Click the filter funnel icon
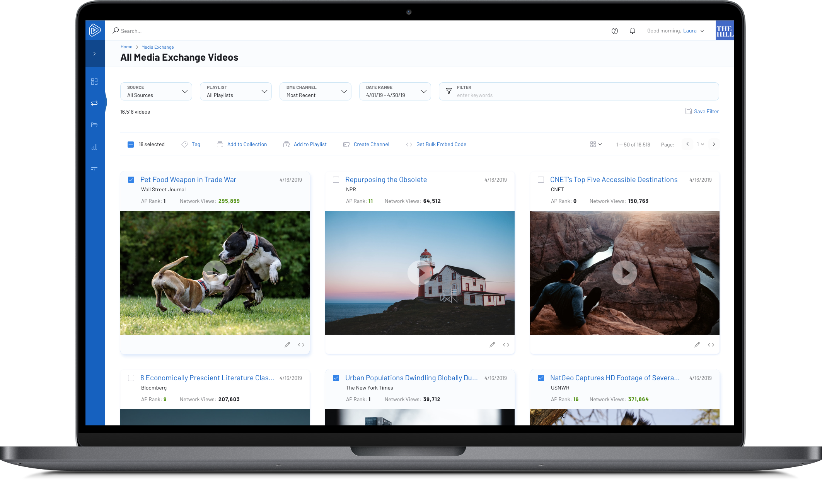Viewport: 822px width, 480px height. [449, 91]
